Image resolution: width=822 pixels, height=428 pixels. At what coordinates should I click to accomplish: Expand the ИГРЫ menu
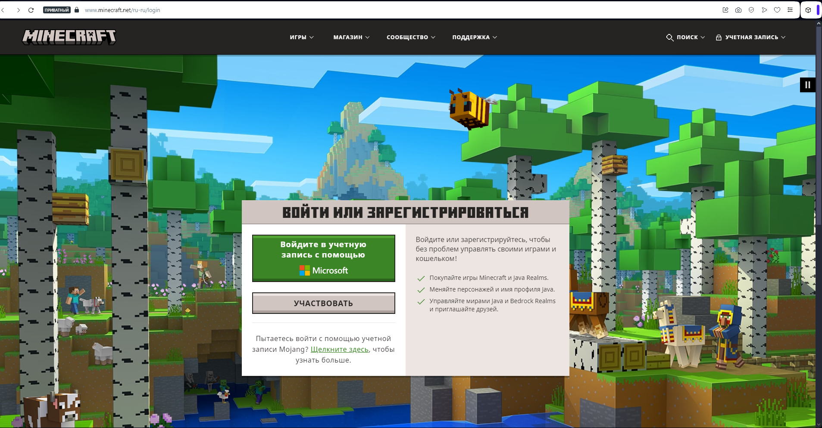click(x=302, y=37)
